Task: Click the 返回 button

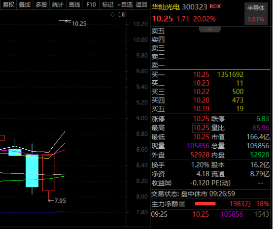Action: pyautogui.click(x=141, y=4)
